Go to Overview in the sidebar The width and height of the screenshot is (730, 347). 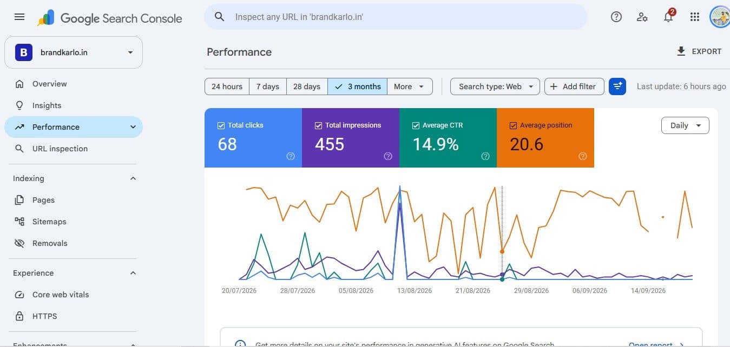(74, 84)
